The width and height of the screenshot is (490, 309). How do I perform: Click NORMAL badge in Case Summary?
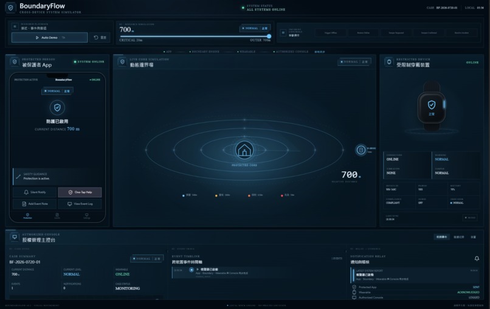[147, 259]
